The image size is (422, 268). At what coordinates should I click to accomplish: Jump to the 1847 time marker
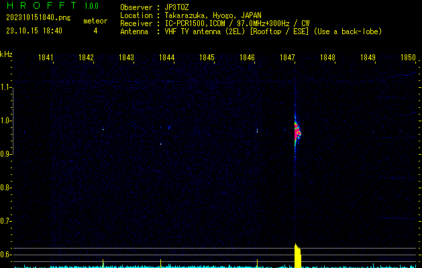(288, 58)
